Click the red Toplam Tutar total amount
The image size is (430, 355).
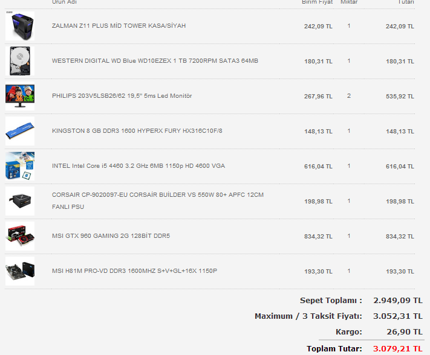tap(397, 348)
